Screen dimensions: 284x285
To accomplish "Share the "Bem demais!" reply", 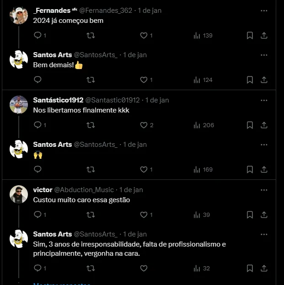I will click(x=264, y=80).
